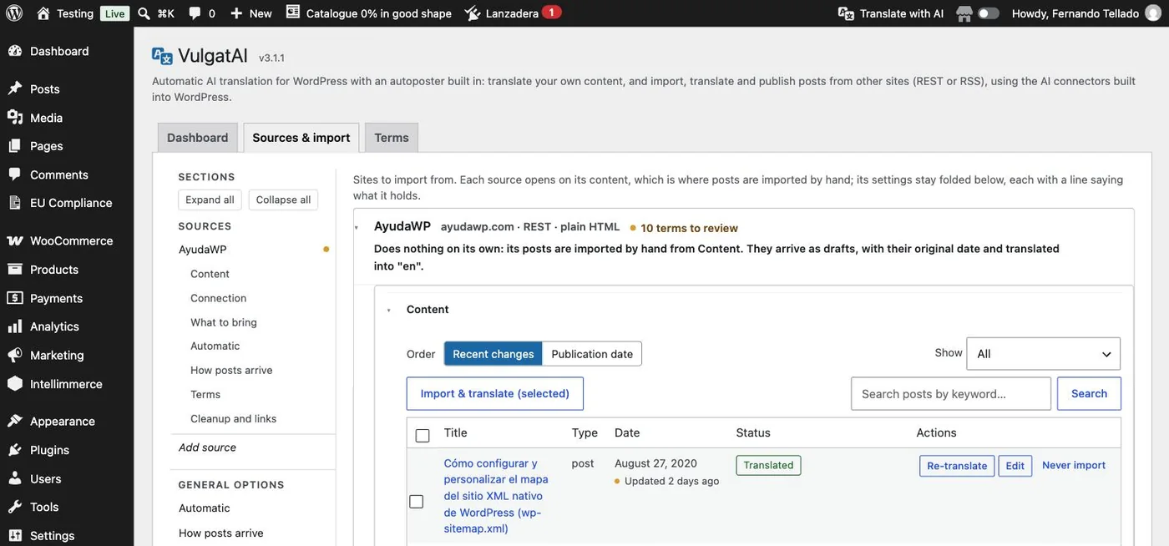
Task: Open the Show All dropdown
Action: [1043, 354]
